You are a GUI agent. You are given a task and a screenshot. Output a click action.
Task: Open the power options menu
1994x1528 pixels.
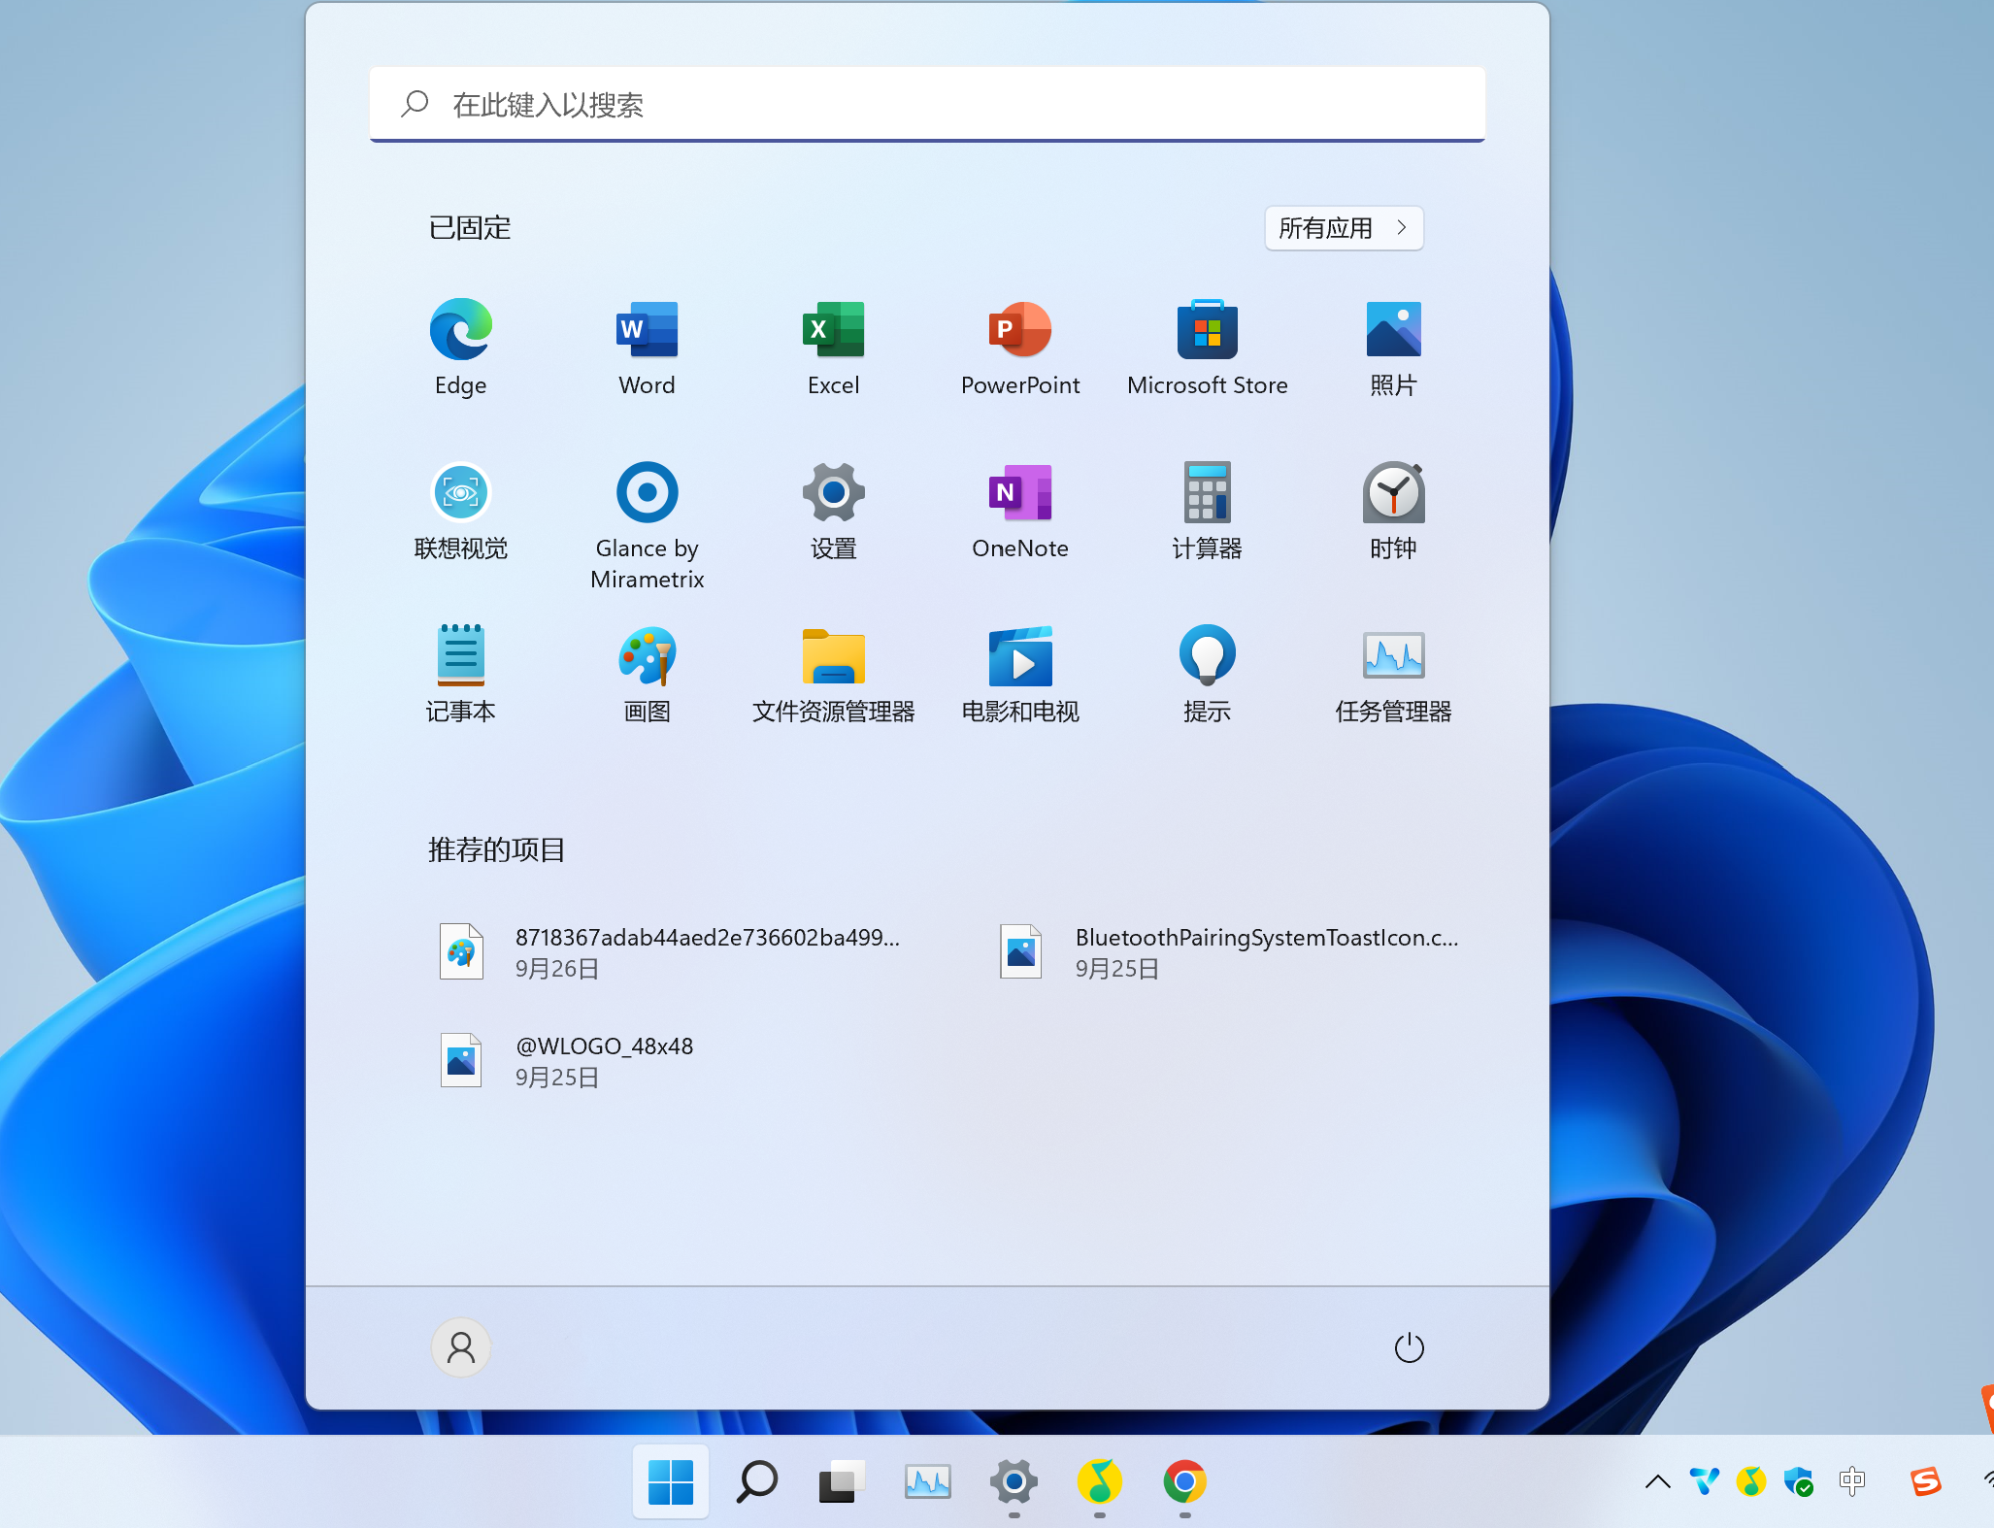[x=1409, y=1347]
